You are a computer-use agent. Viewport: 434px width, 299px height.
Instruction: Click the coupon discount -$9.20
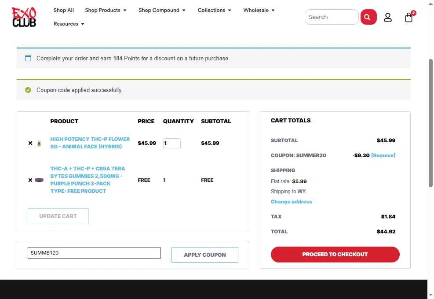pos(361,155)
